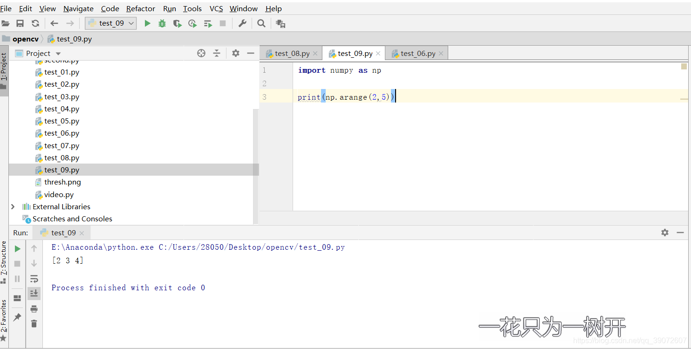Select video.py in project tree
The width and height of the screenshot is (691, 349).
(x=59, y=195)
